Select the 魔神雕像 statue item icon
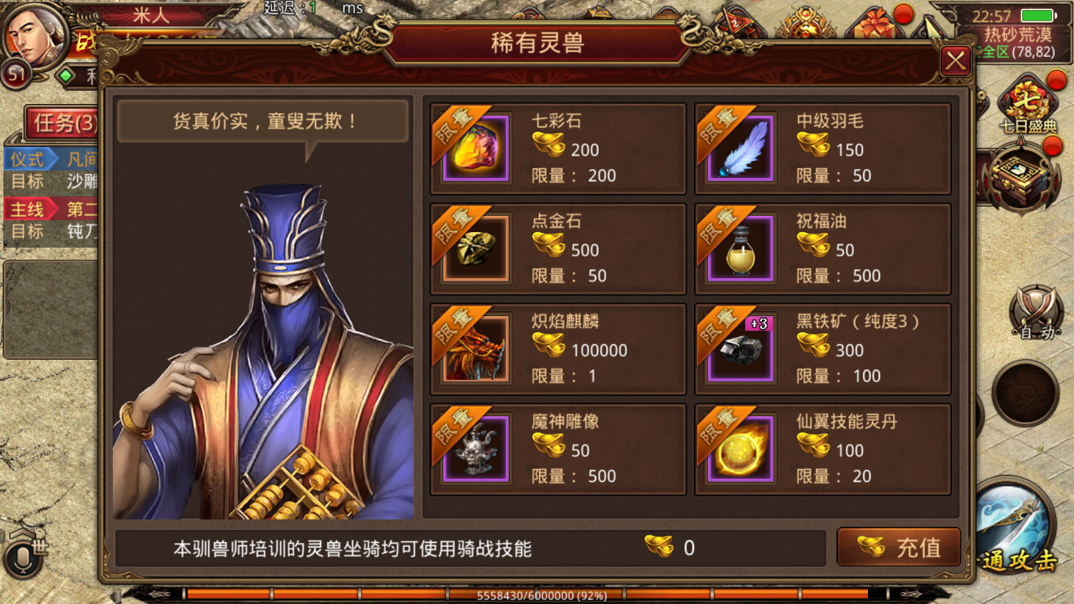 [475, 449]
